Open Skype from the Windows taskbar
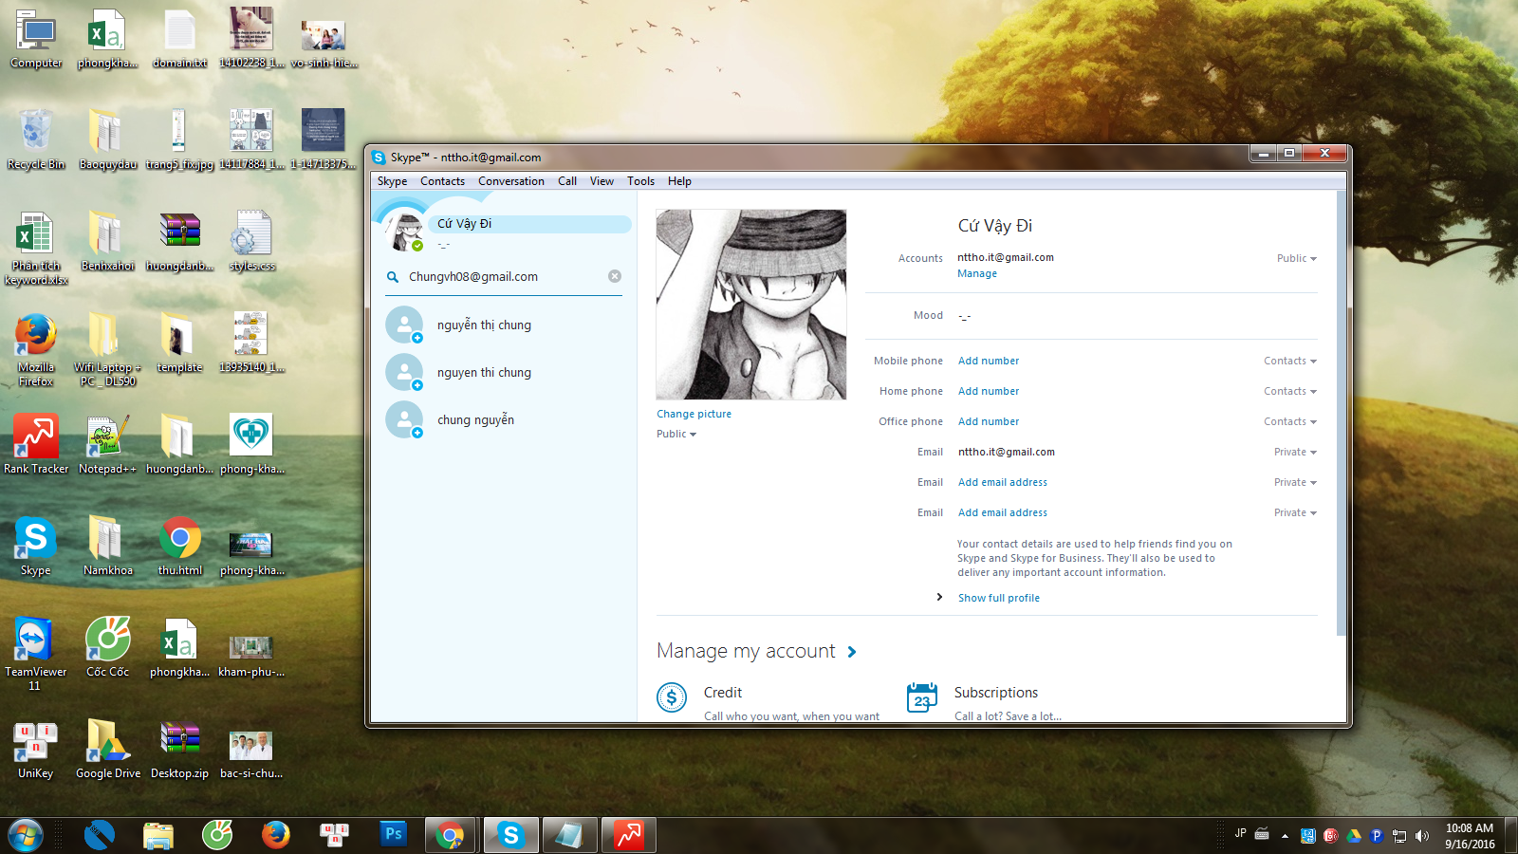The height and width of the screenshot is (854, 1518). (511, 835)
